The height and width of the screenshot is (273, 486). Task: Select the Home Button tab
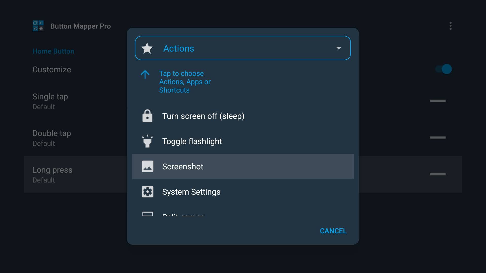tap(53, 51)
